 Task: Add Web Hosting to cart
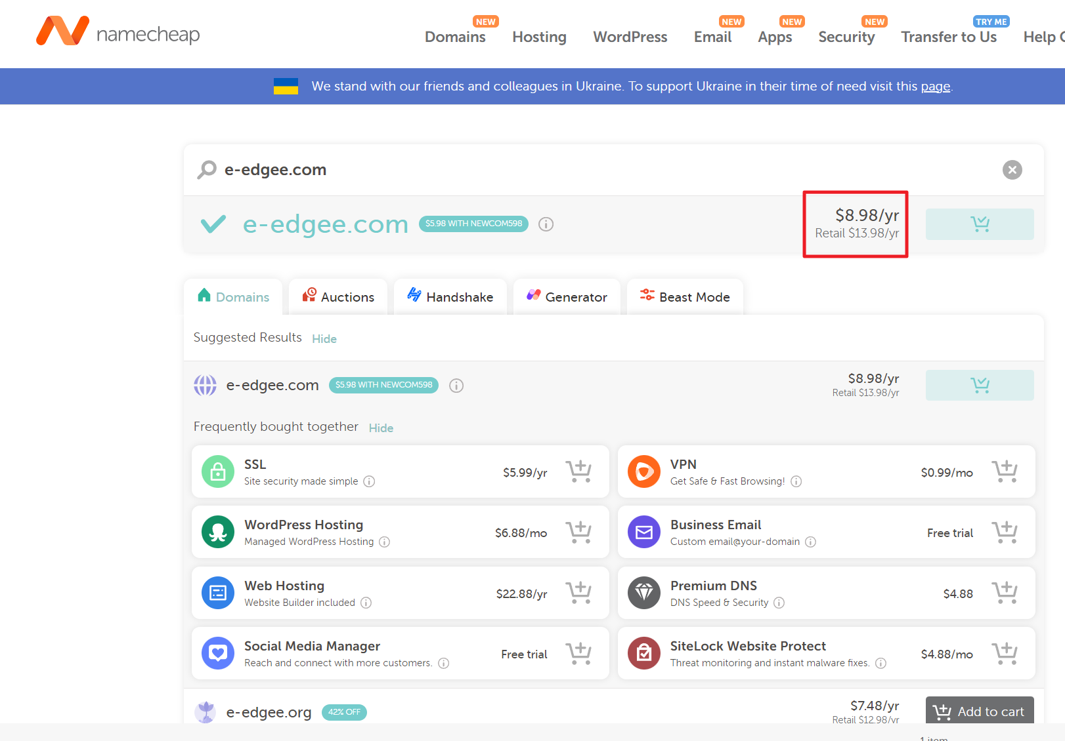coord(579,593)
